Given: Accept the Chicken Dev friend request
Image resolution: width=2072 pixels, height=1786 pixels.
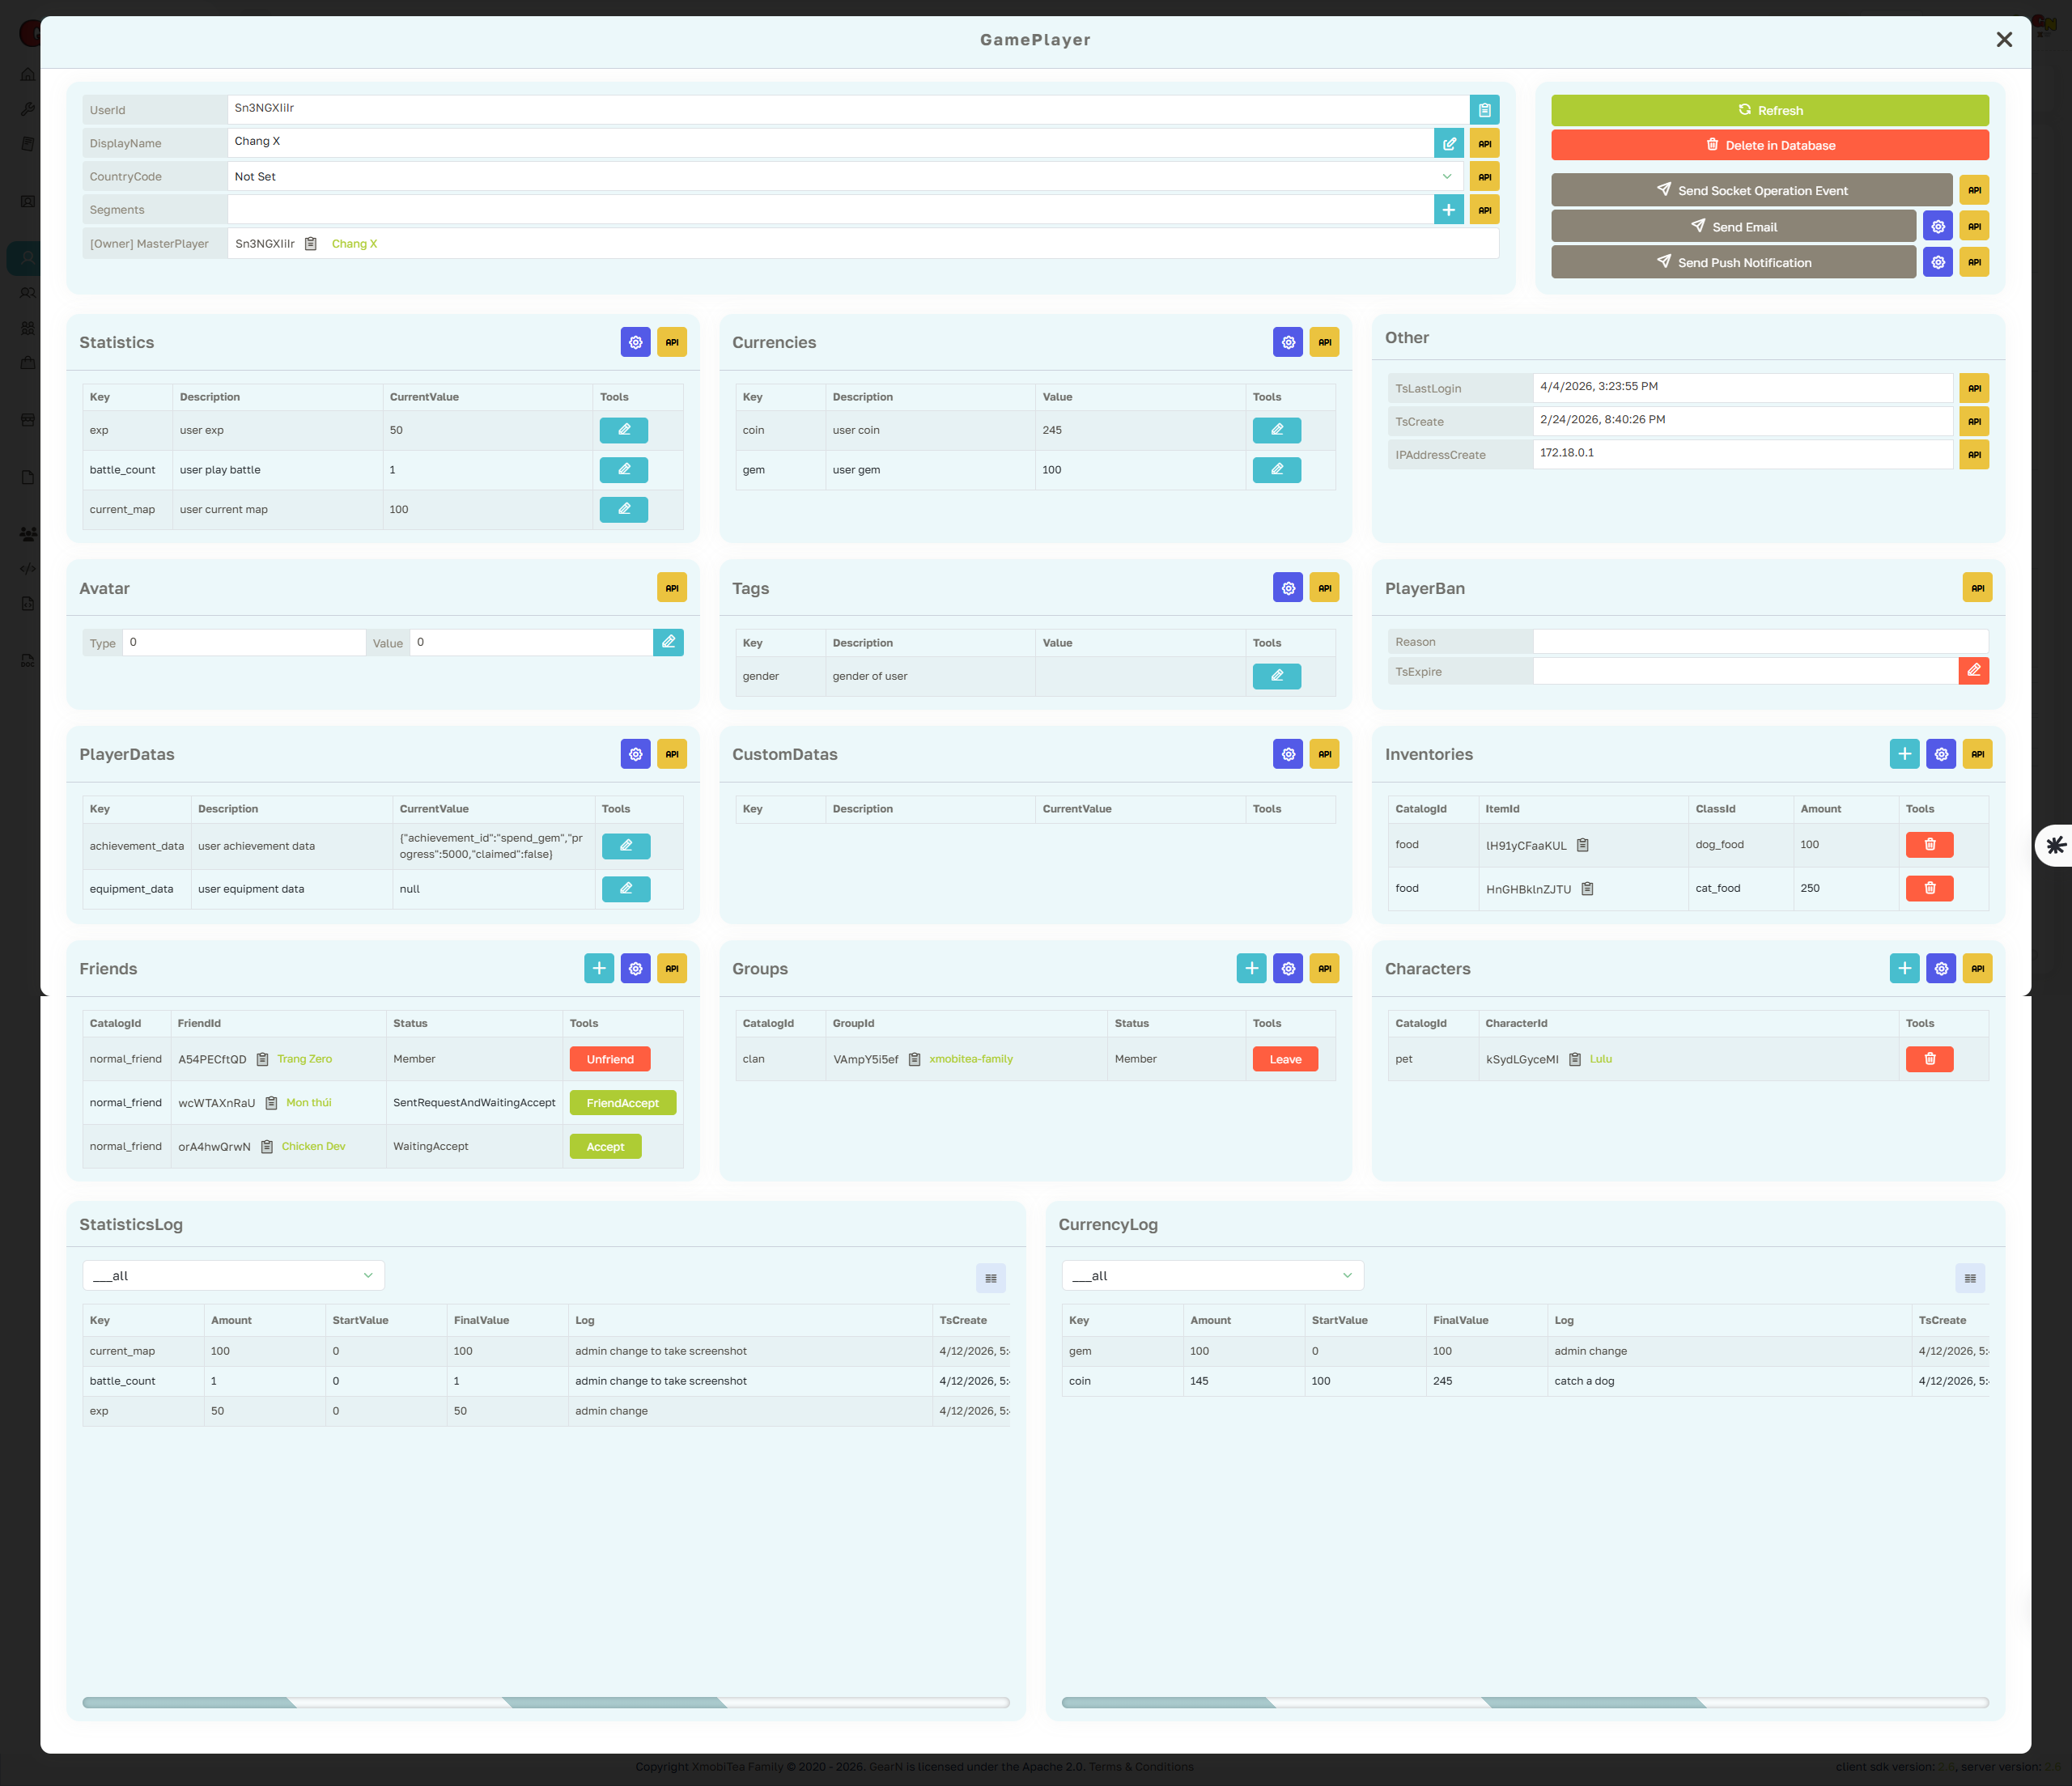Looking at the screenshot, I should click(x=604, y=1146).
